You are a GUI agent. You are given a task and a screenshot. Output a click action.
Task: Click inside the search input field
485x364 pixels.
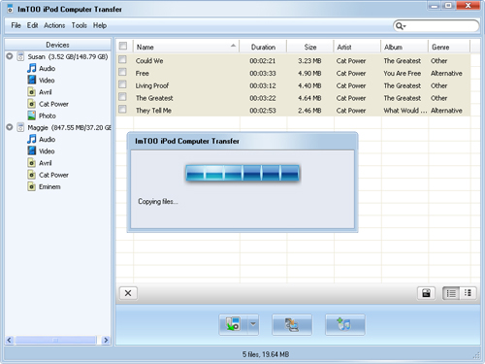[x=441, y=26]
